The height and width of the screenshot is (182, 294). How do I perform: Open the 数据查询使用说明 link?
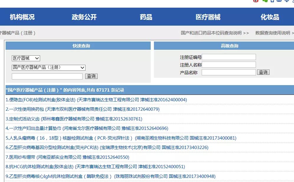[272, 33]
